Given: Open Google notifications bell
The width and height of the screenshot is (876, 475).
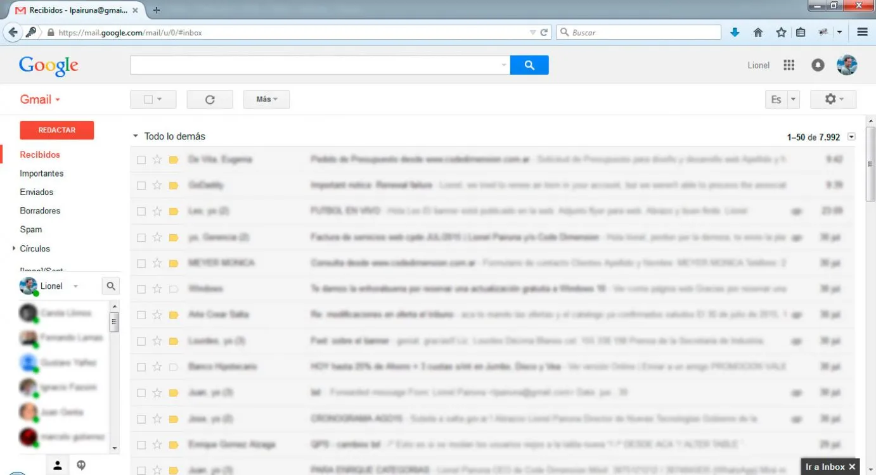Looking at the screenshot, I should pyautogui.click(x=818, y=65).
